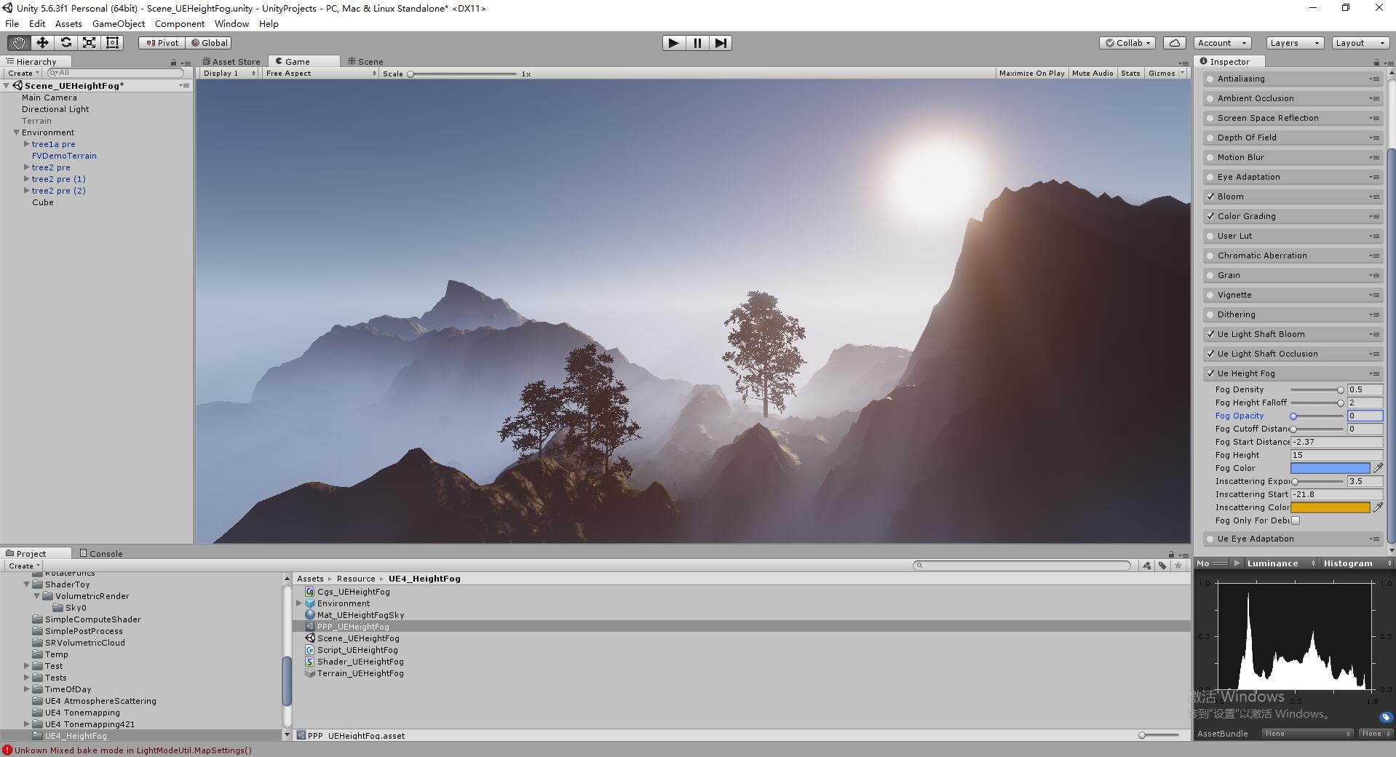The image size is (1396, 757).
Task: Disable the Bloom effect checkbox
Action: click(x=1210, y=196)
